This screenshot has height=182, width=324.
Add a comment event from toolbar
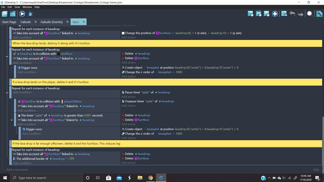[x=267, y=14]
